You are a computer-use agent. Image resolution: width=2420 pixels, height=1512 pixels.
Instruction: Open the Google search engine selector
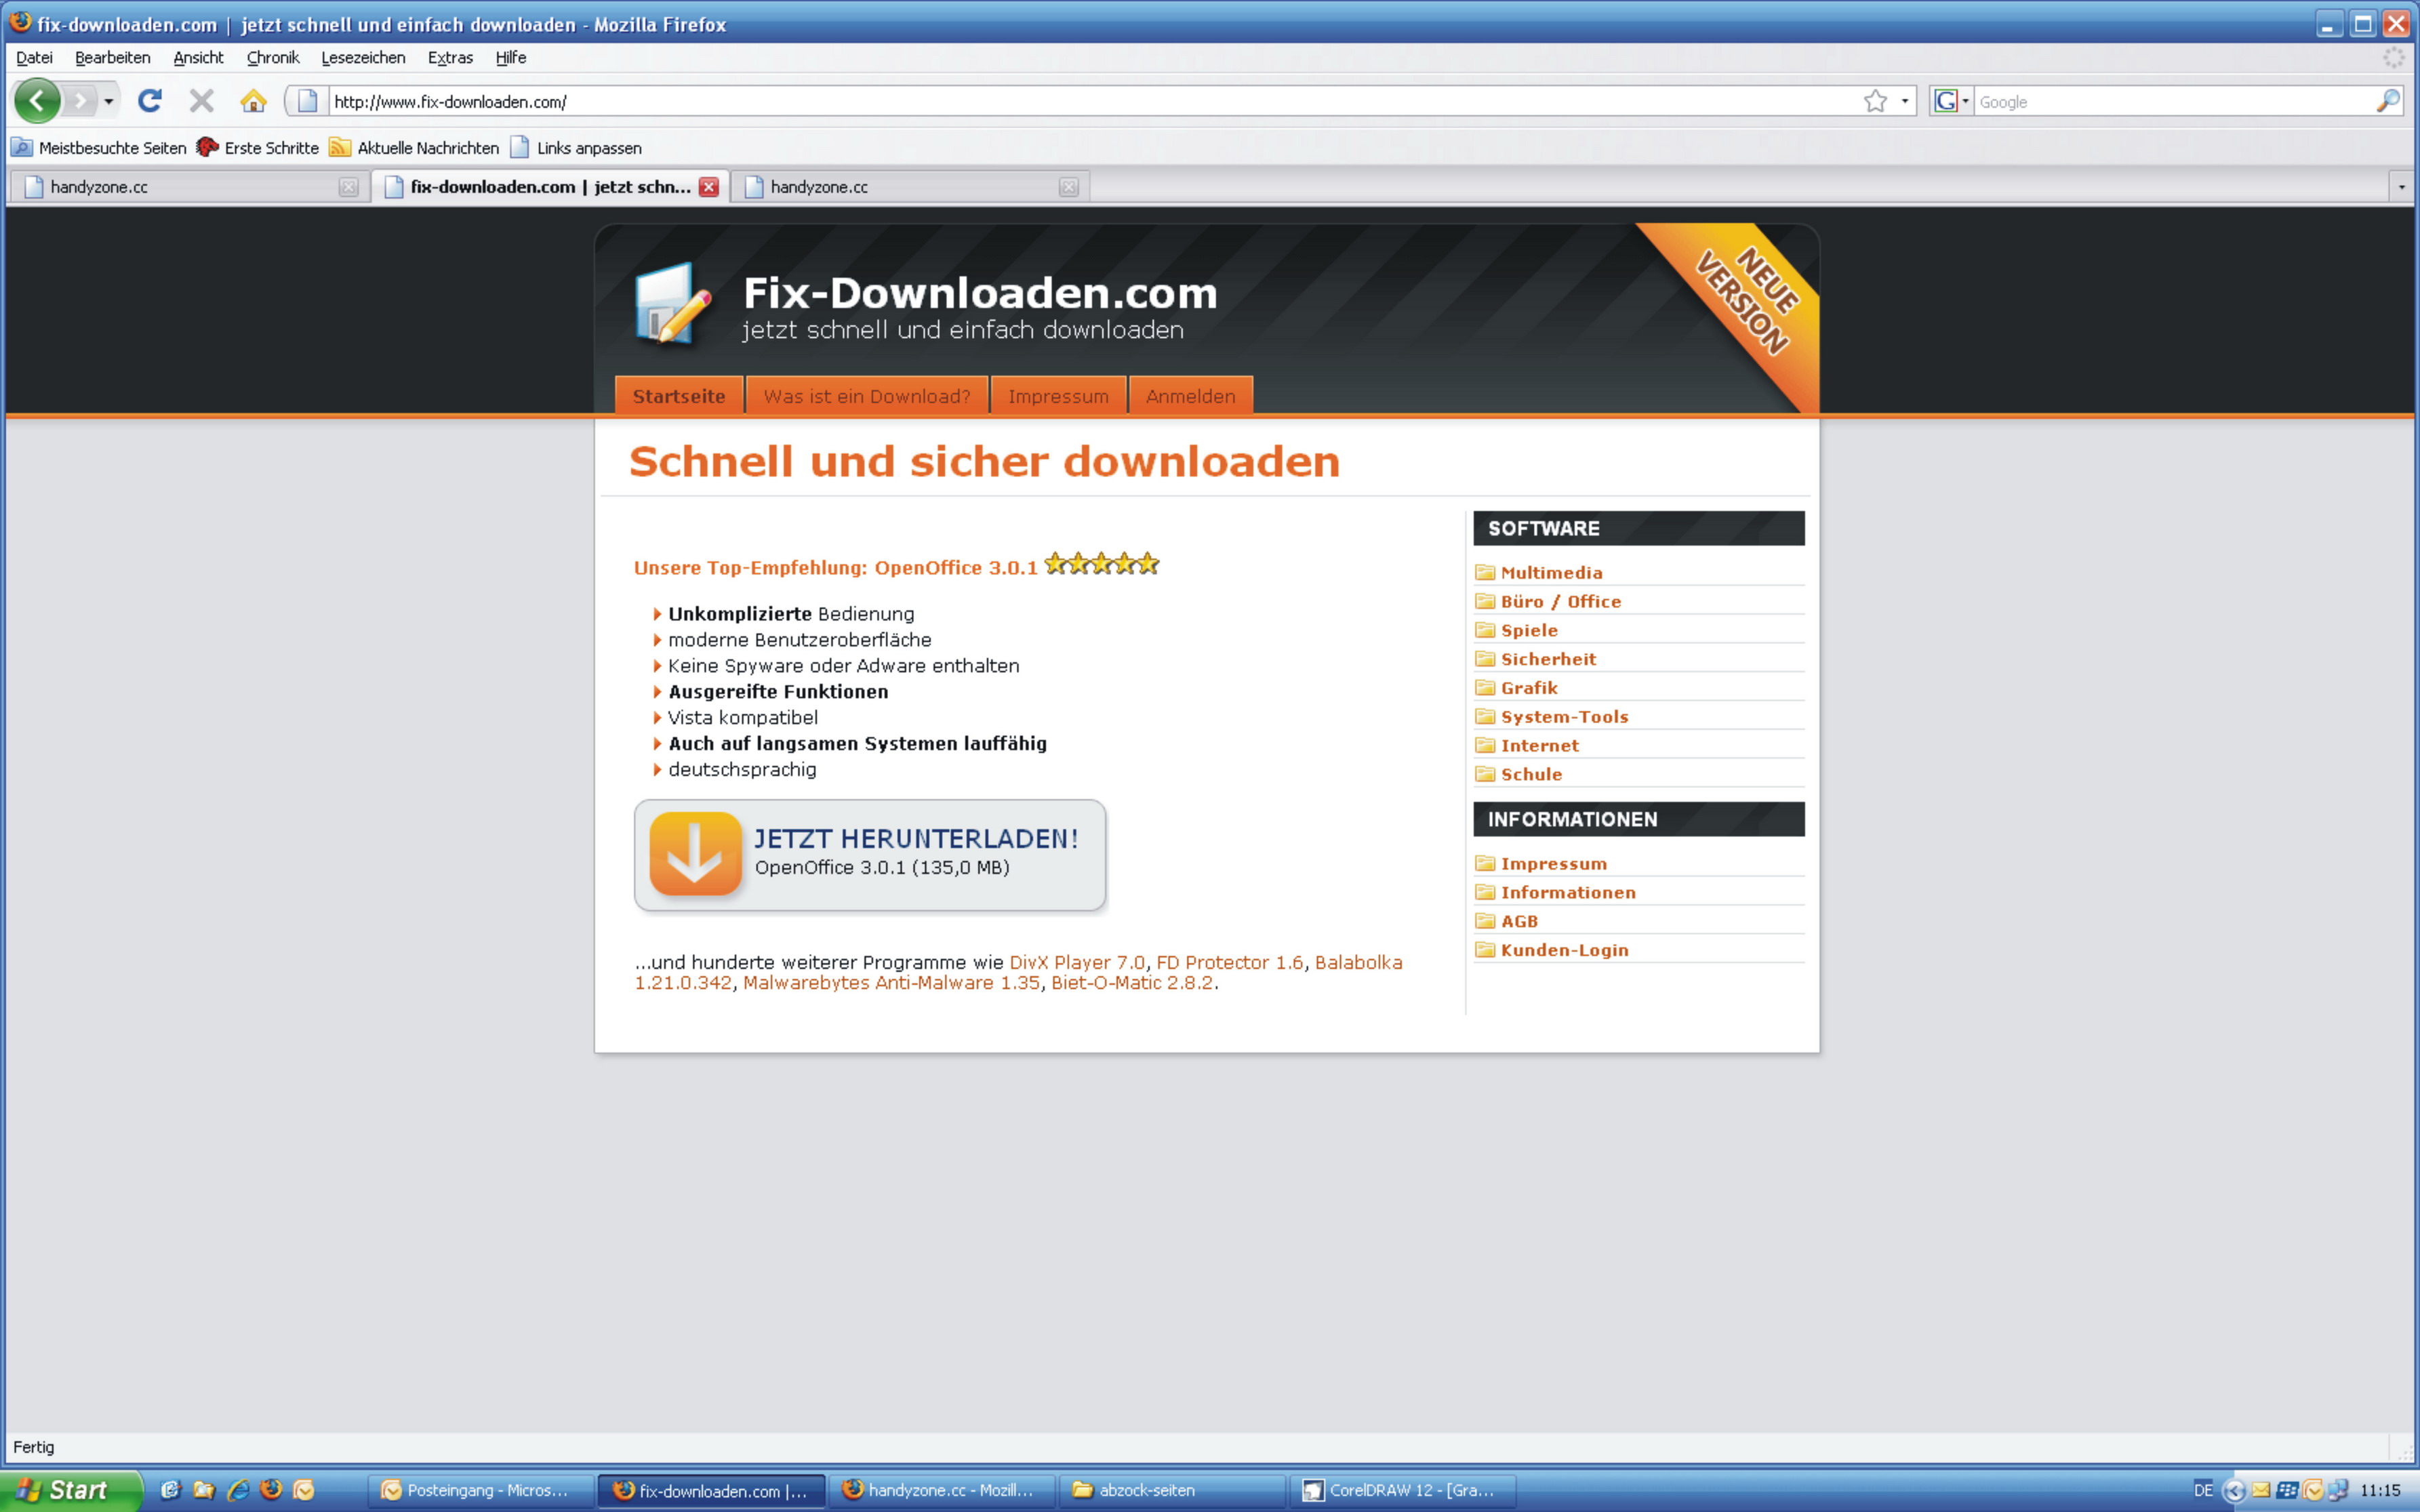(1951, 101)
